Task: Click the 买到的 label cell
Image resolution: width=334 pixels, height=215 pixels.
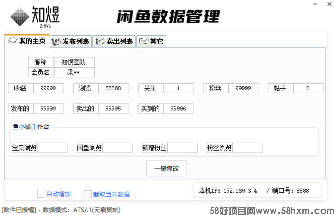Action: [x=151, y=108]
